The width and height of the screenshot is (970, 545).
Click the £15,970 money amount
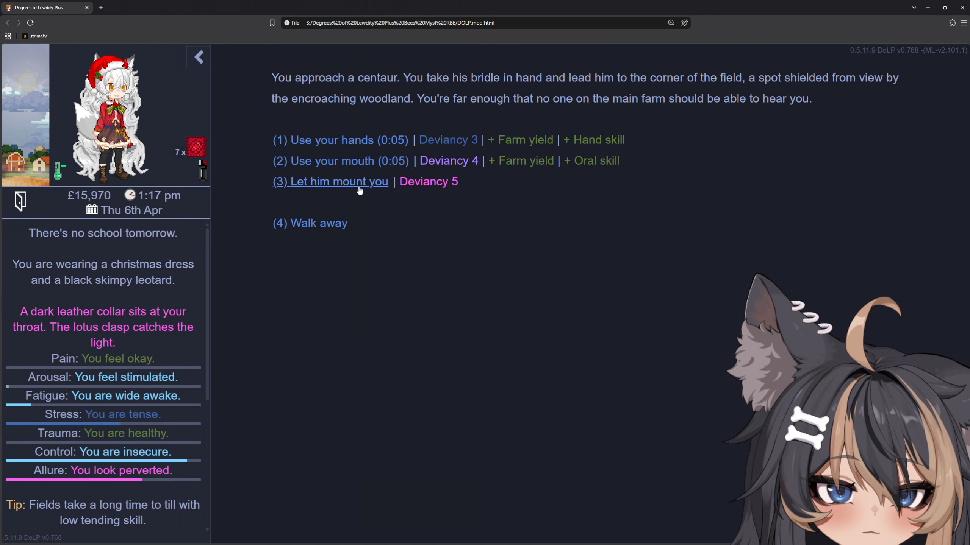click(89, 195)
